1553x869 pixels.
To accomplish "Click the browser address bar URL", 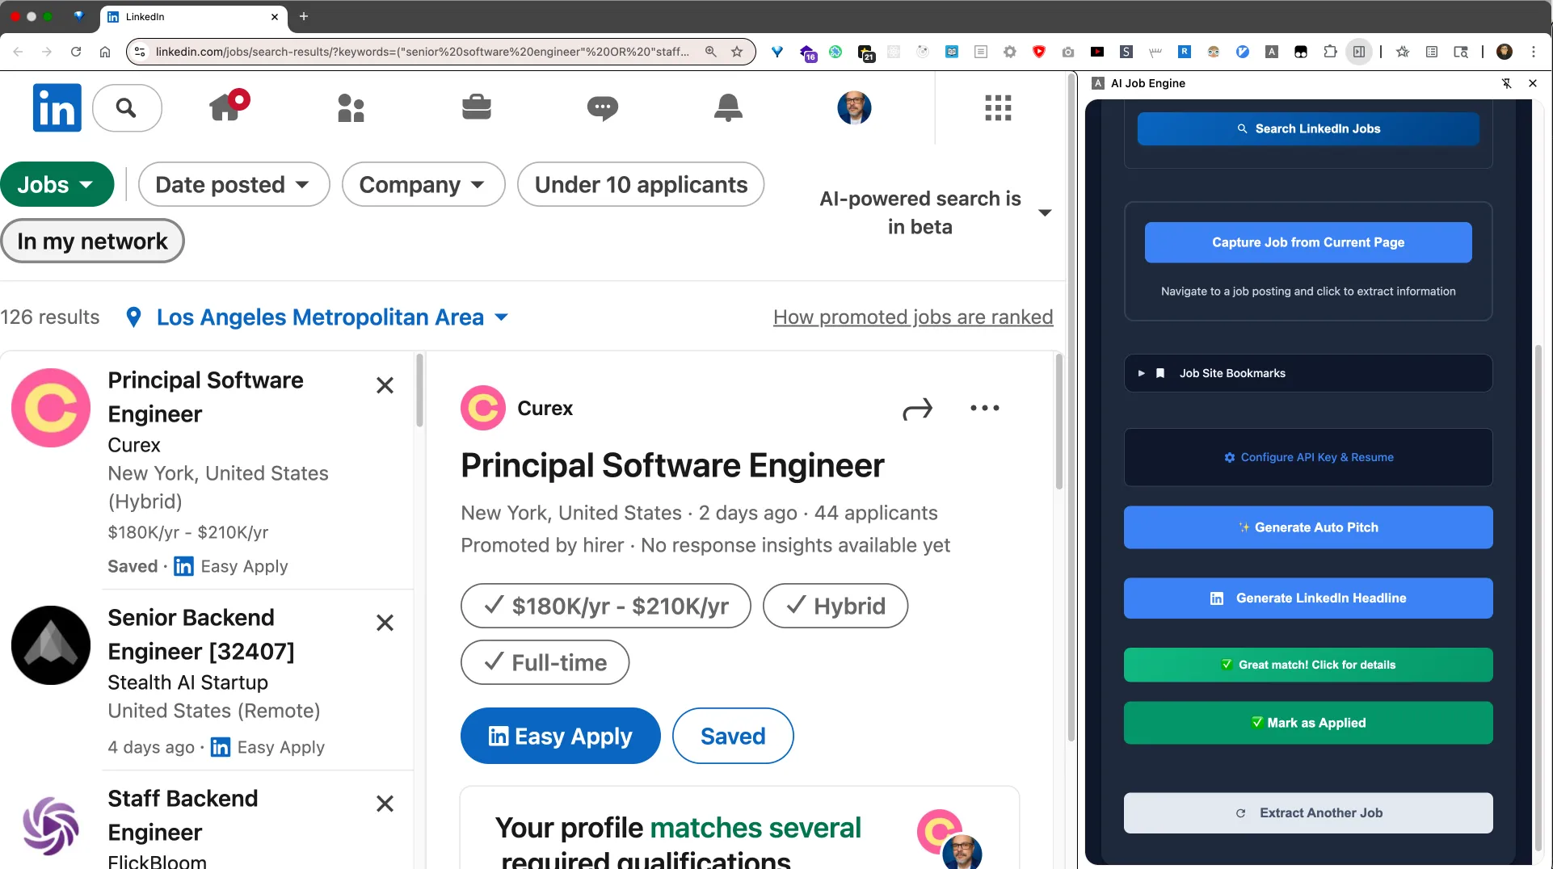I will pyautogui.click(x=422, y=52).
